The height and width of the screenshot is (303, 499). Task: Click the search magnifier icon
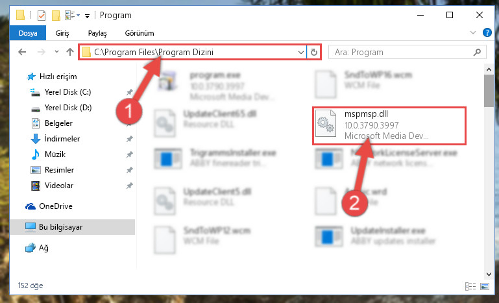pyautogui.click(x=477, y=52)
